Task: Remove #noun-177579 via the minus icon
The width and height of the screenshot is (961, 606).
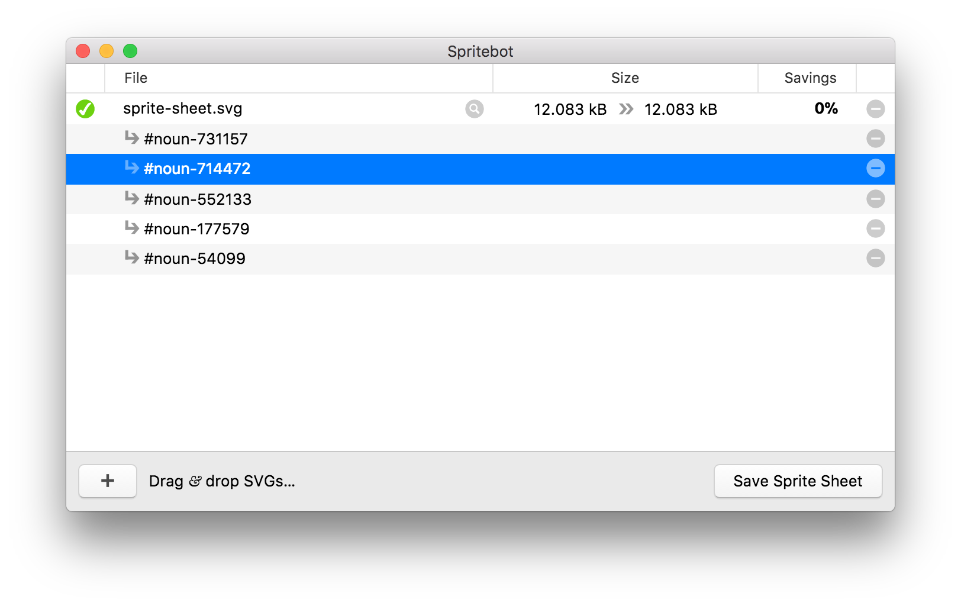Action: click(876, 228)
